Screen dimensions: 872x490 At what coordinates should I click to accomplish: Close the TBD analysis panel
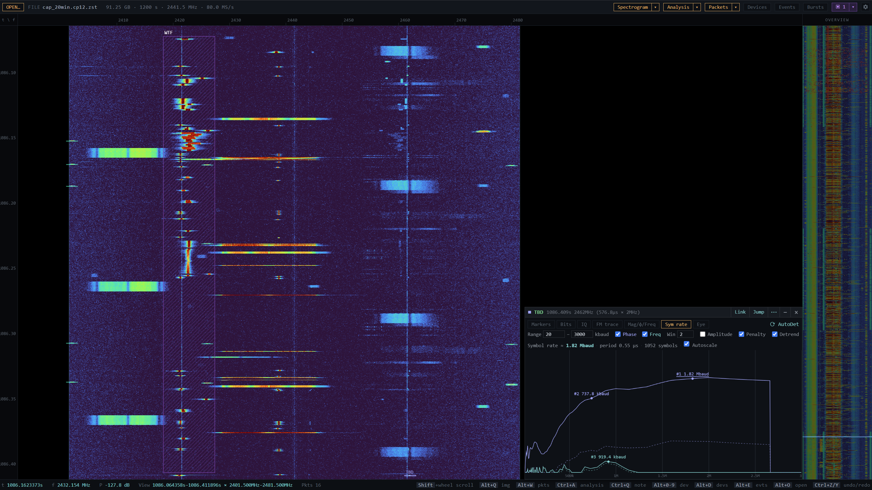(x=796, y=312)
